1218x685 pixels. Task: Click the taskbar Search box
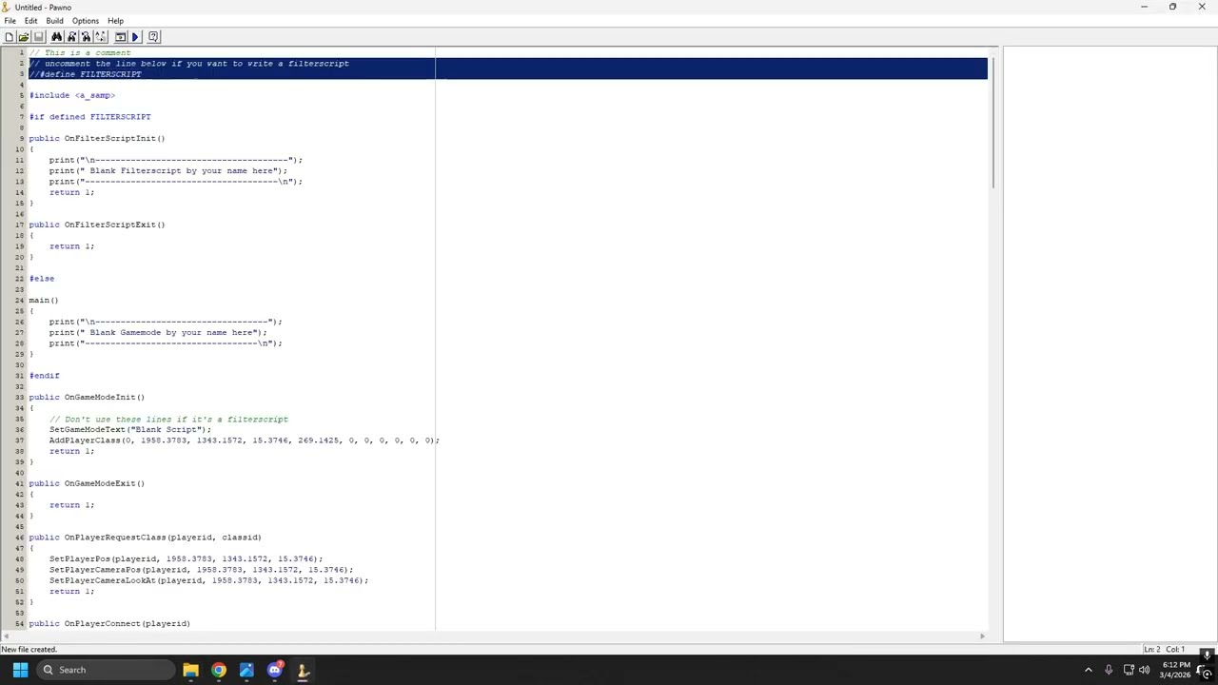(106, 670)
